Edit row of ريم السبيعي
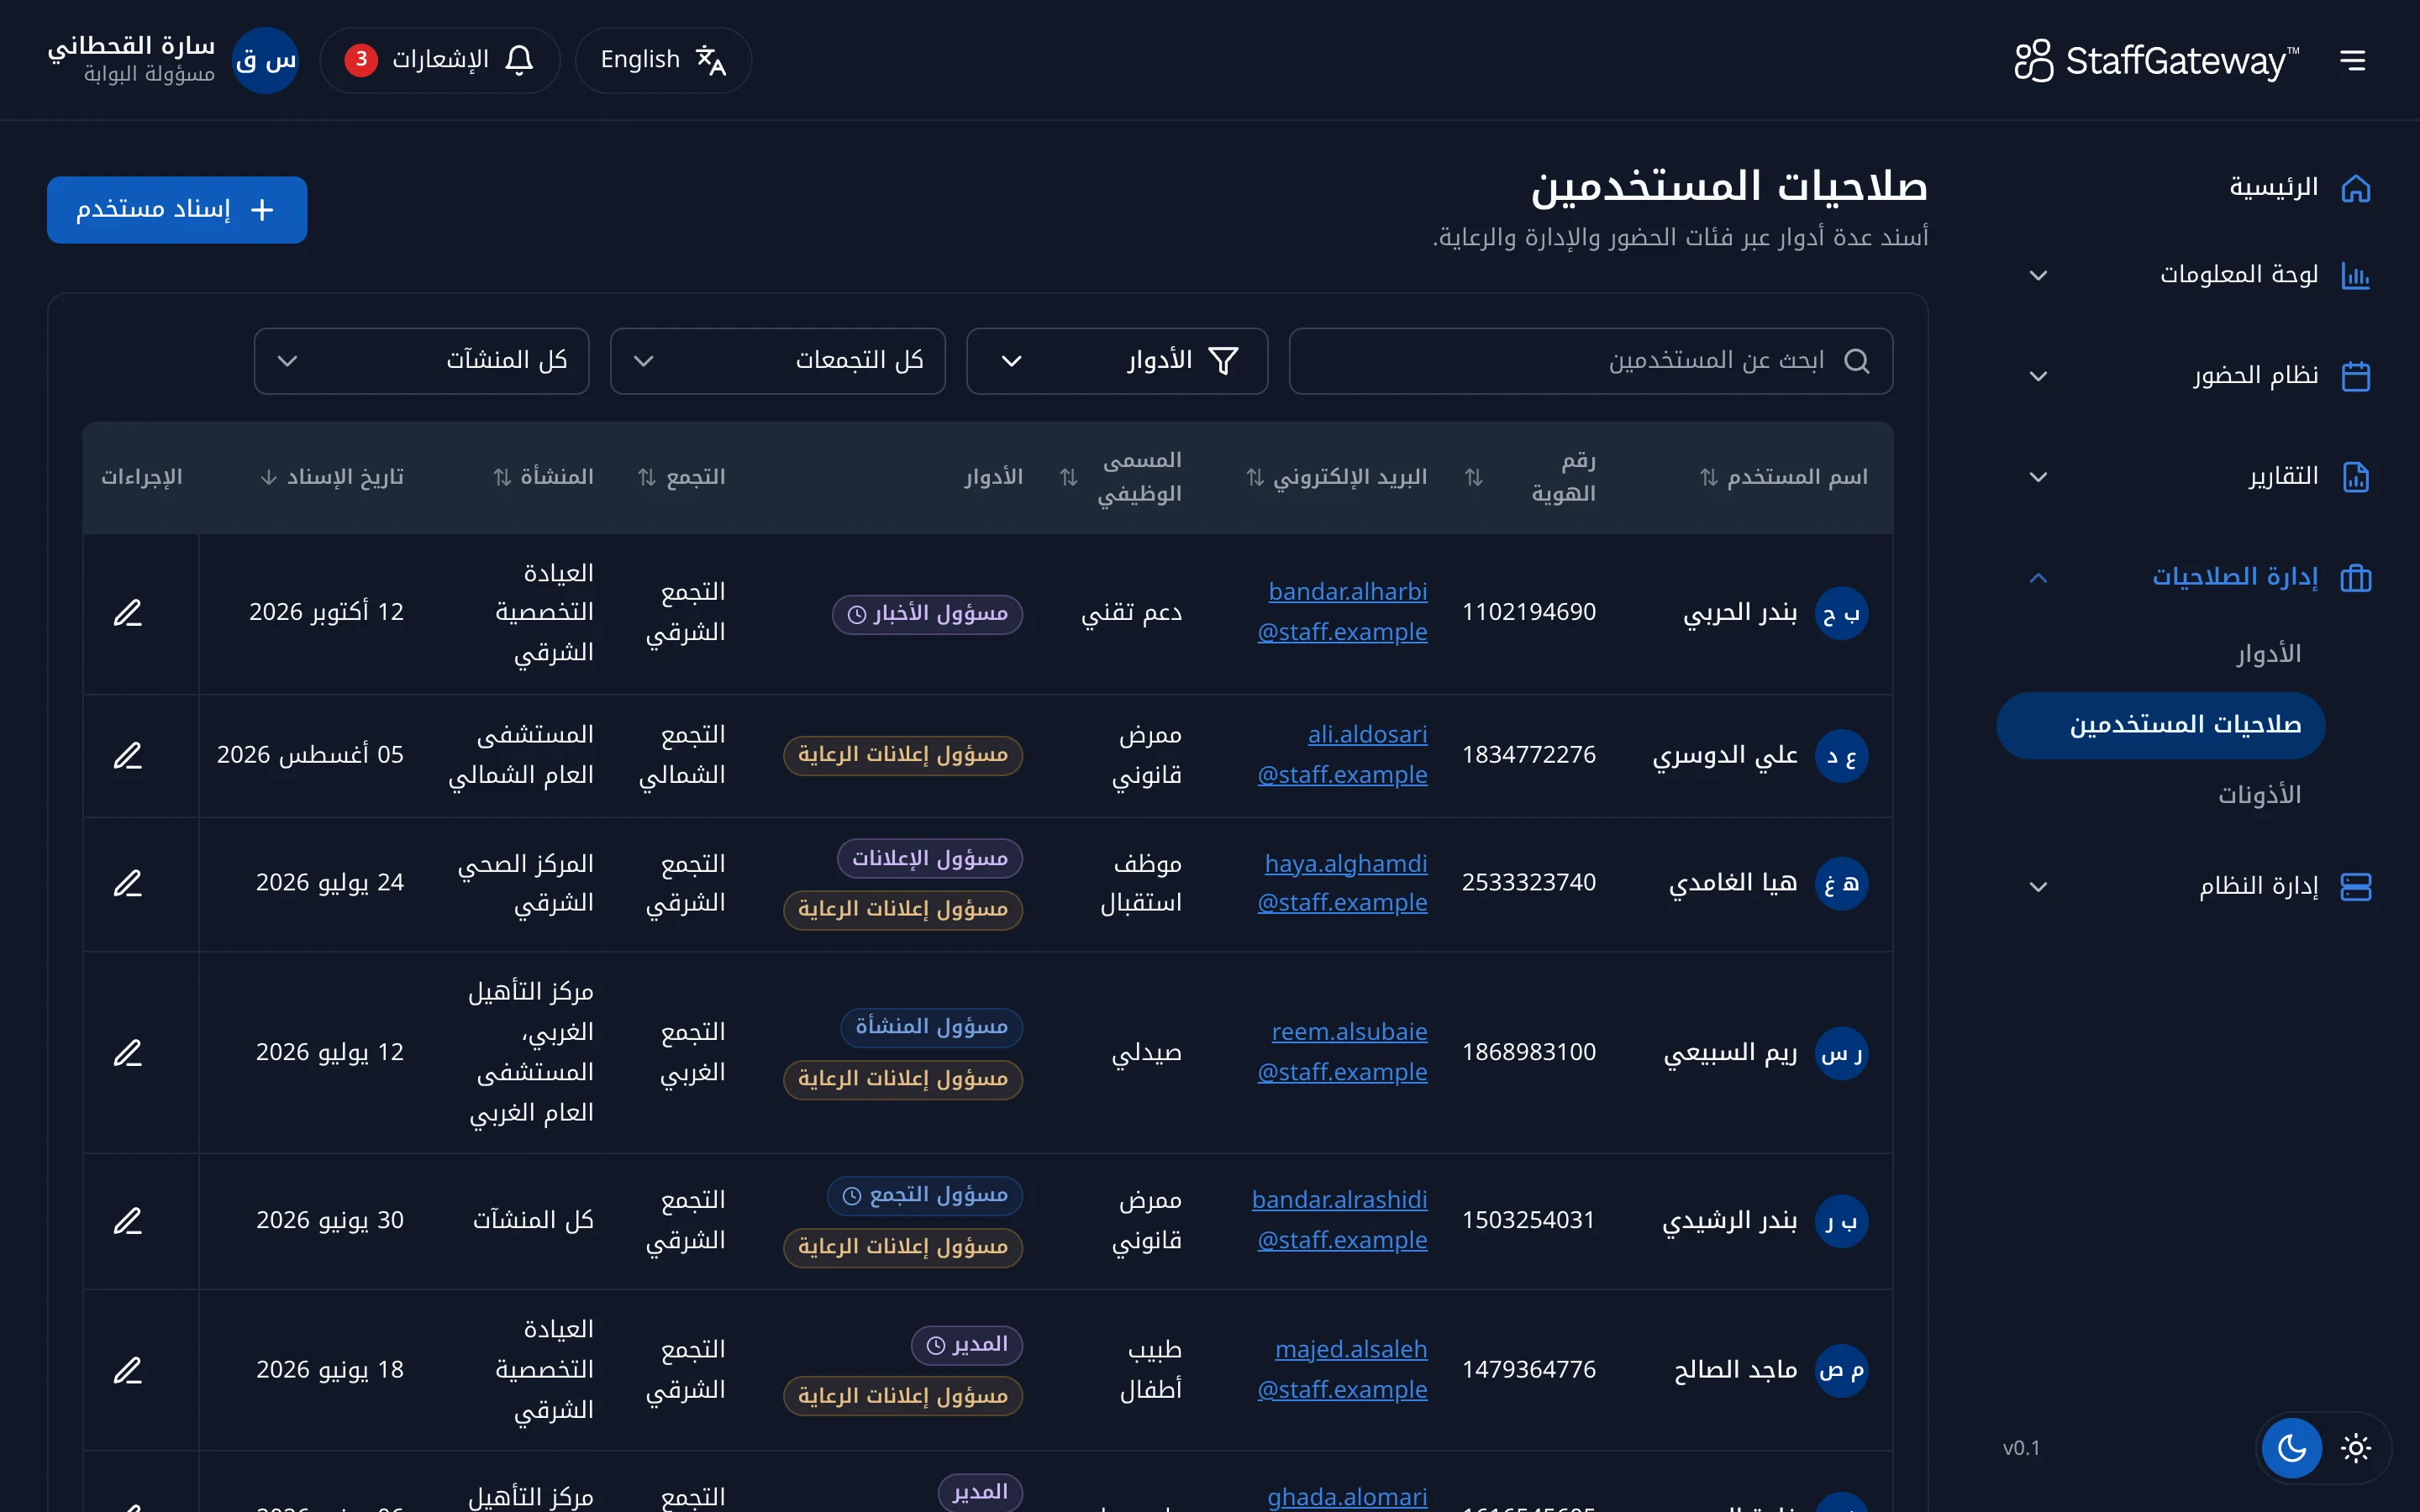Screen dimensions: 2420x1512 coord(128,1053)
